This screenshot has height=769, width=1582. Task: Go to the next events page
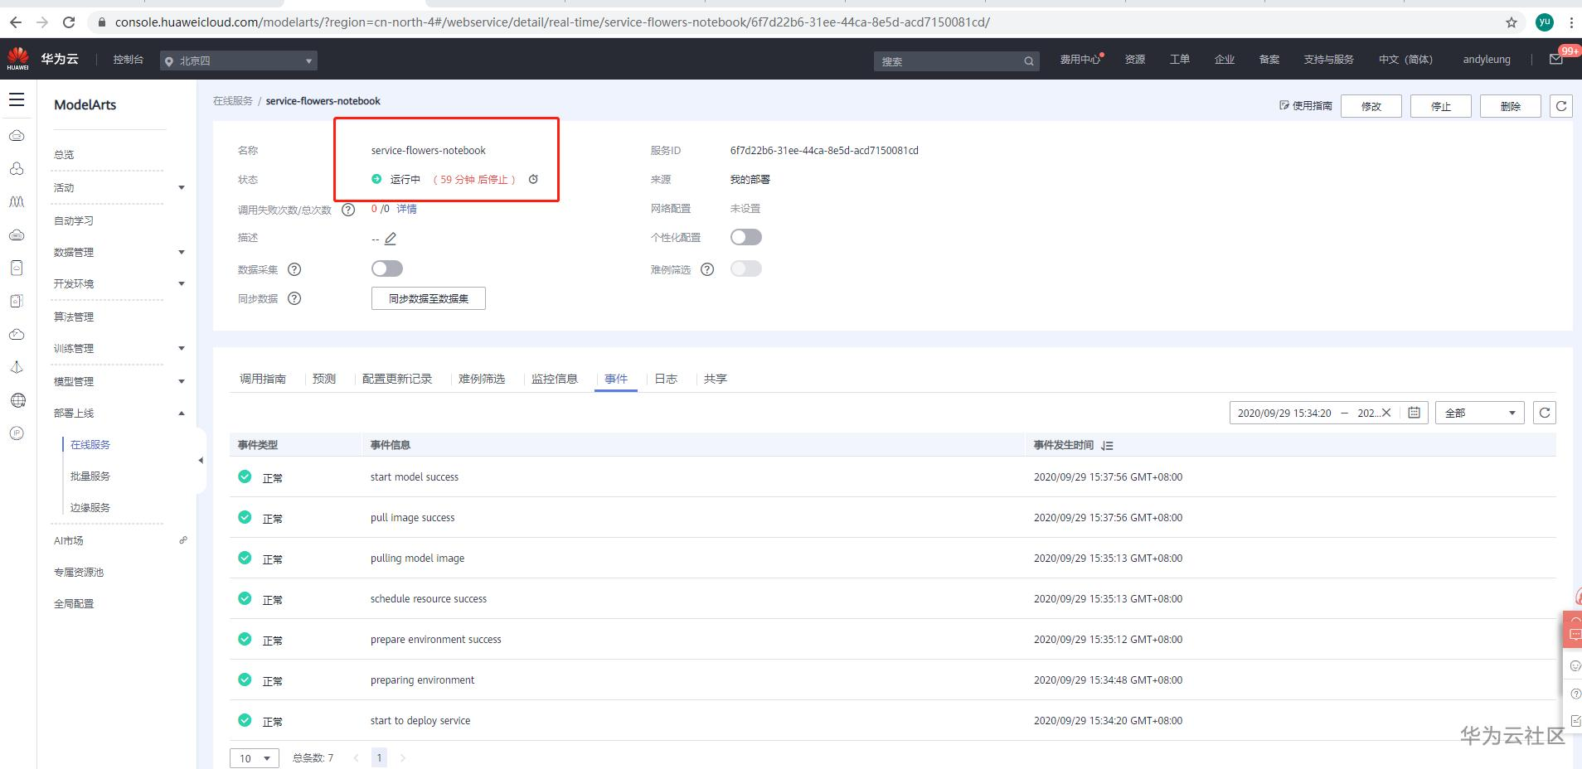[403, 757]
